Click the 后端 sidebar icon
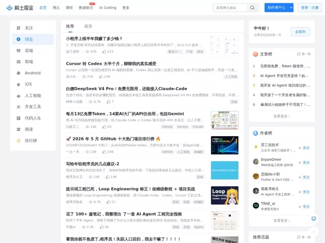 pos(18,50)
